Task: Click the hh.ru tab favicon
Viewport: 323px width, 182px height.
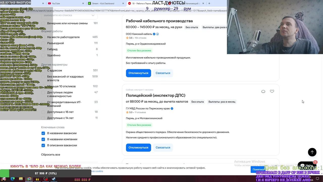Action: (x=130, y=4)
